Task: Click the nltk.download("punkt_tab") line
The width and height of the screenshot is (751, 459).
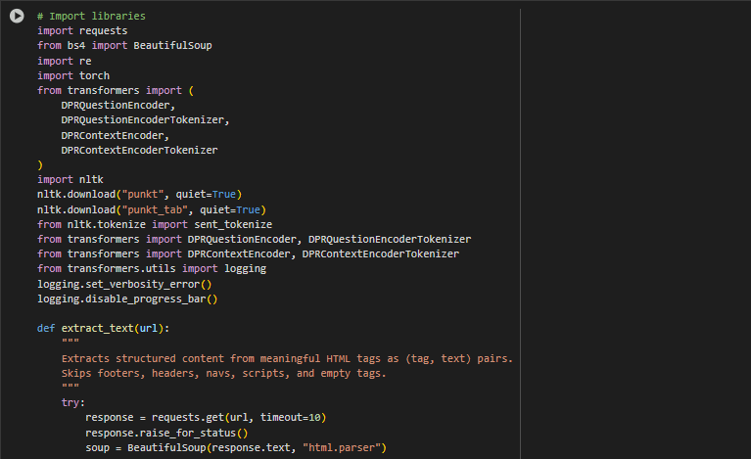Action: pos(152,209)
